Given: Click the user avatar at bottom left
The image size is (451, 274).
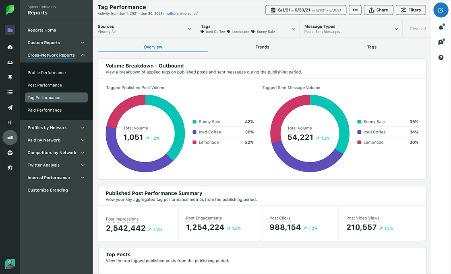Looking at the screenshot, I should [x=10, y=264].
